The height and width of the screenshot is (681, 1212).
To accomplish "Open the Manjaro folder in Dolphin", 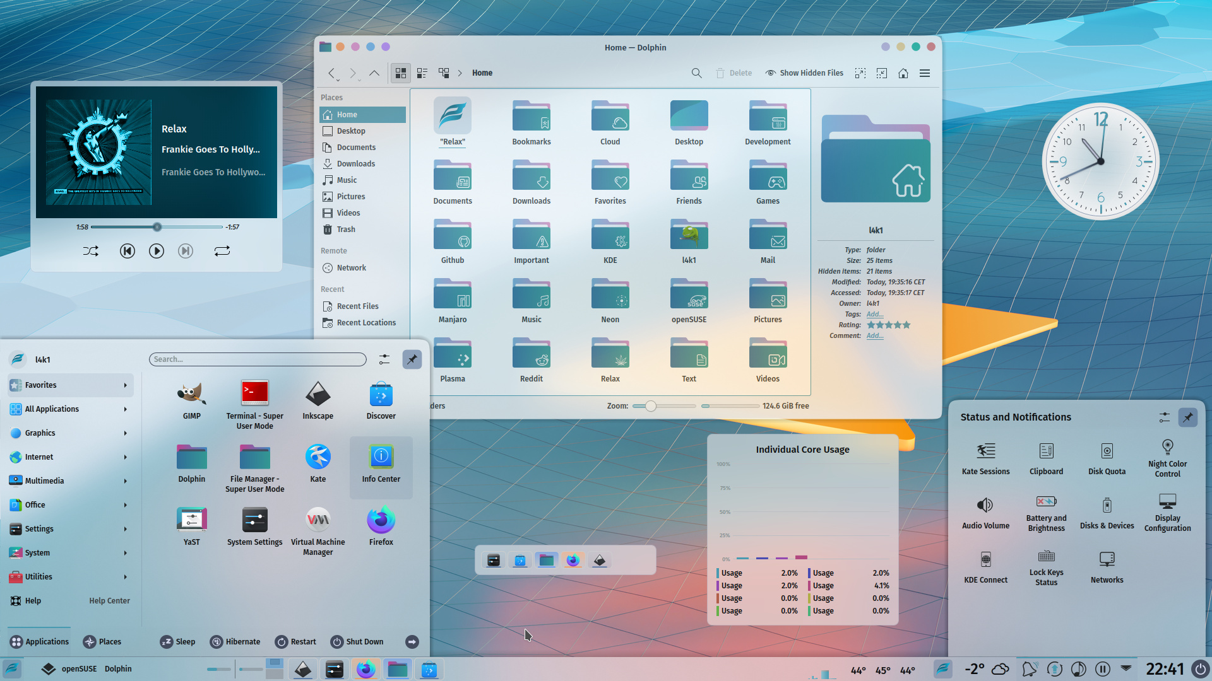I will click(x=452, y=302).
